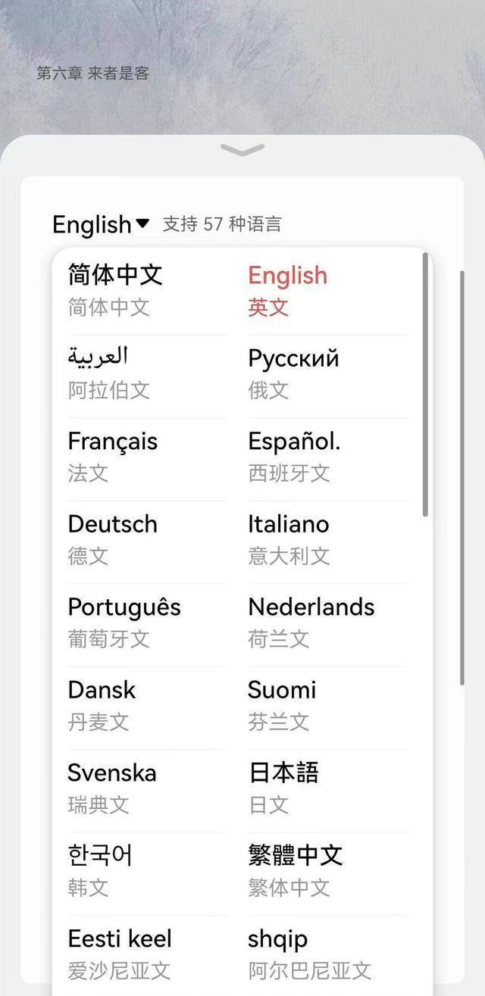Viewport: 485px width, 996px height.
Task: Choose Suomi as the language
Action: click(282, 704)
